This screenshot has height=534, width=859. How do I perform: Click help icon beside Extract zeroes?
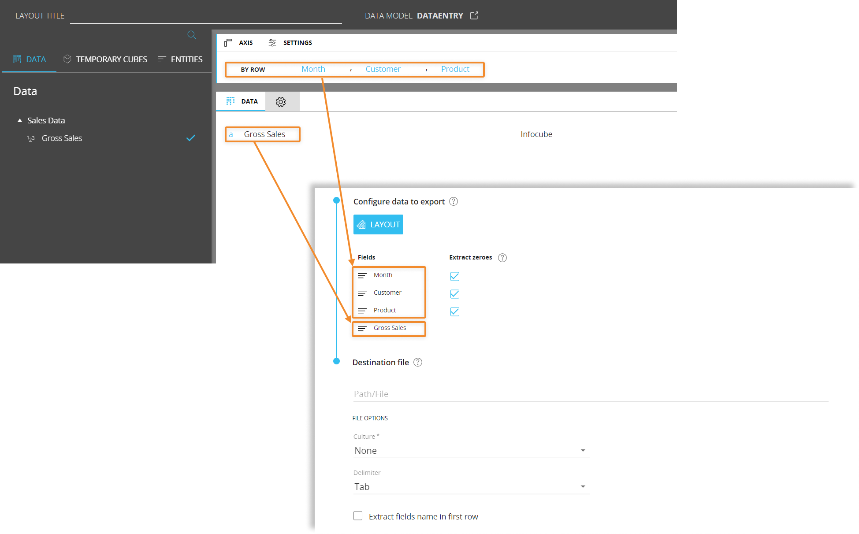[x=502, y=258]
